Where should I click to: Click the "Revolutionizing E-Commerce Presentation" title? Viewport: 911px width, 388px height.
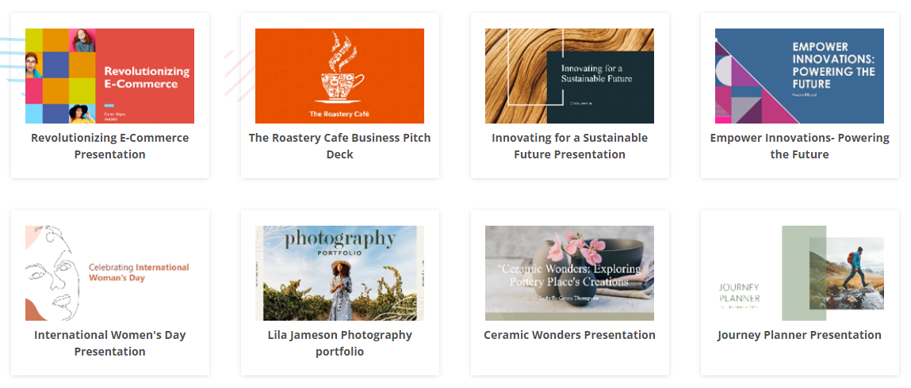(109, 146)
